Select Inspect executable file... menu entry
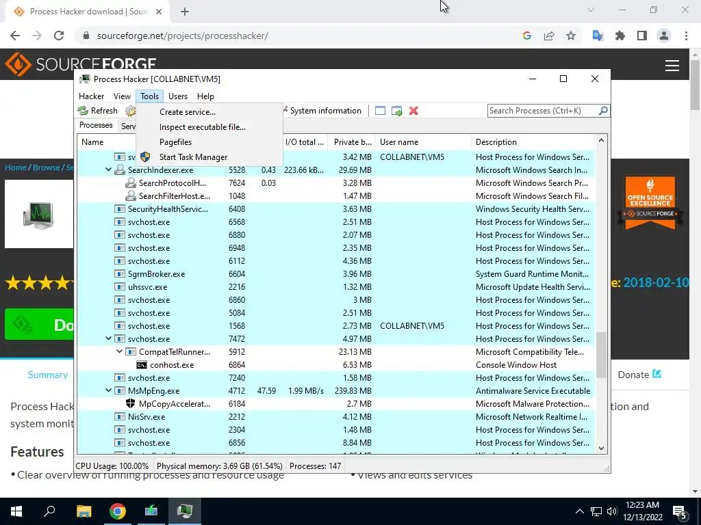 [209, 126]
